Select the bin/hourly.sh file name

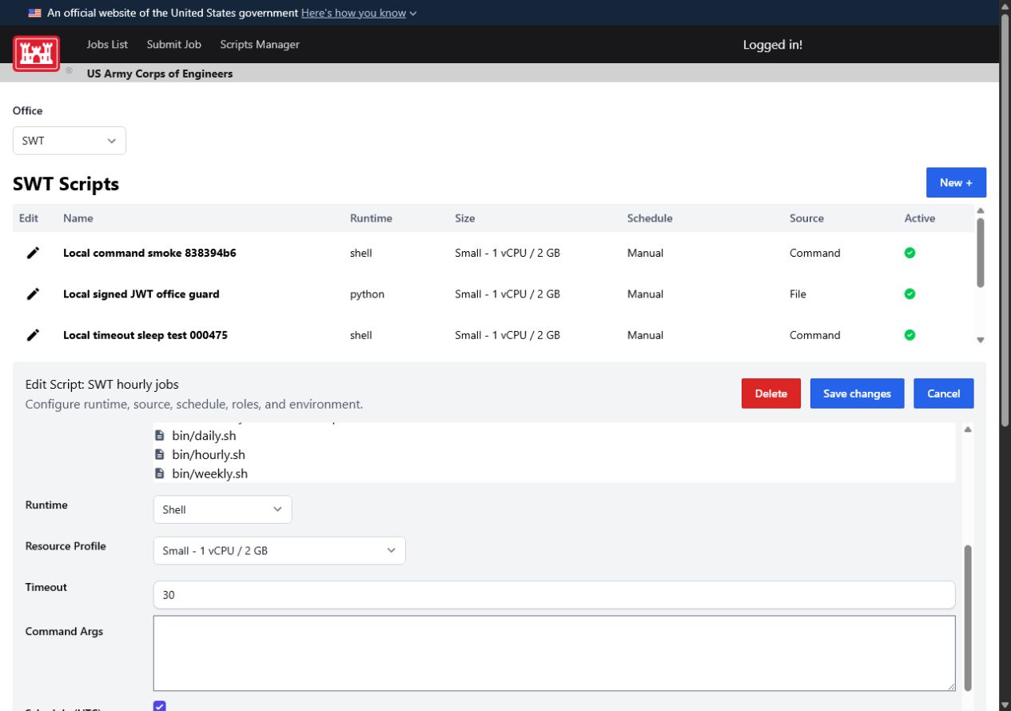click(209, 455)
